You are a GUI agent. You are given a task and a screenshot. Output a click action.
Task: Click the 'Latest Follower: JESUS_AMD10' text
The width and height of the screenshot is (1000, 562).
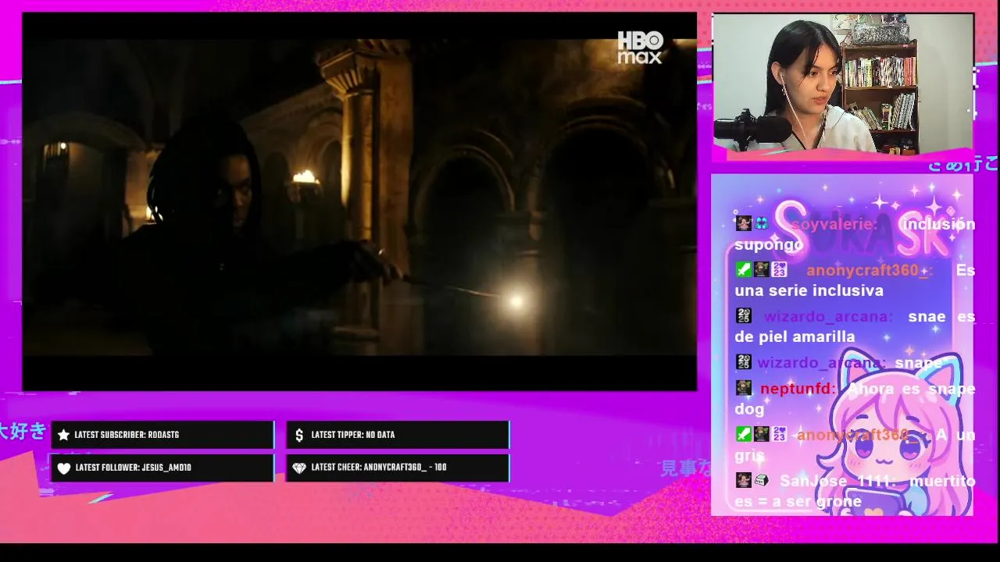point(134,468)
